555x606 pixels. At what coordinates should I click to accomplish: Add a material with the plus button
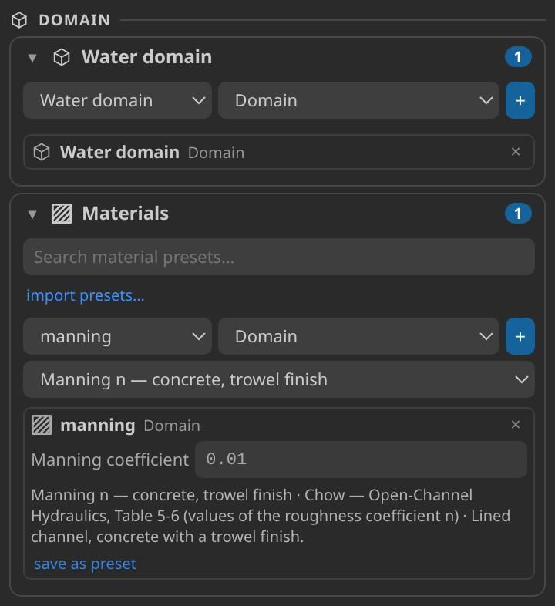(520, 336)
